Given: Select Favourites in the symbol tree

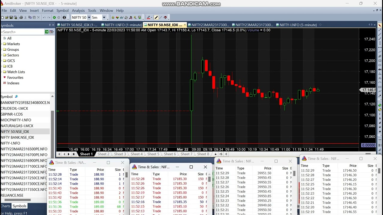Looking at the screenshot, I should point(15,78).
